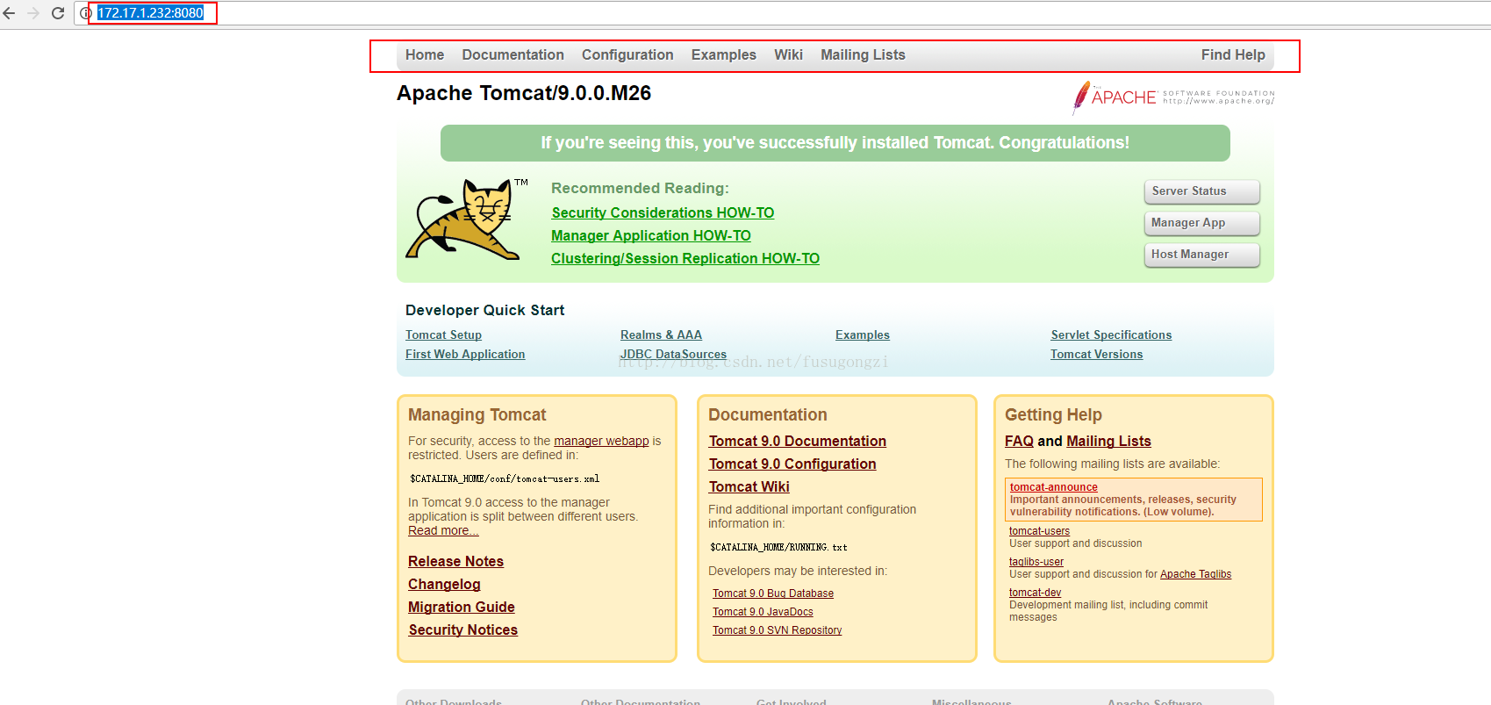The image size is (1491, 705).
Task: Click the Managing Tomcat heading
Action: coord(477,414)
